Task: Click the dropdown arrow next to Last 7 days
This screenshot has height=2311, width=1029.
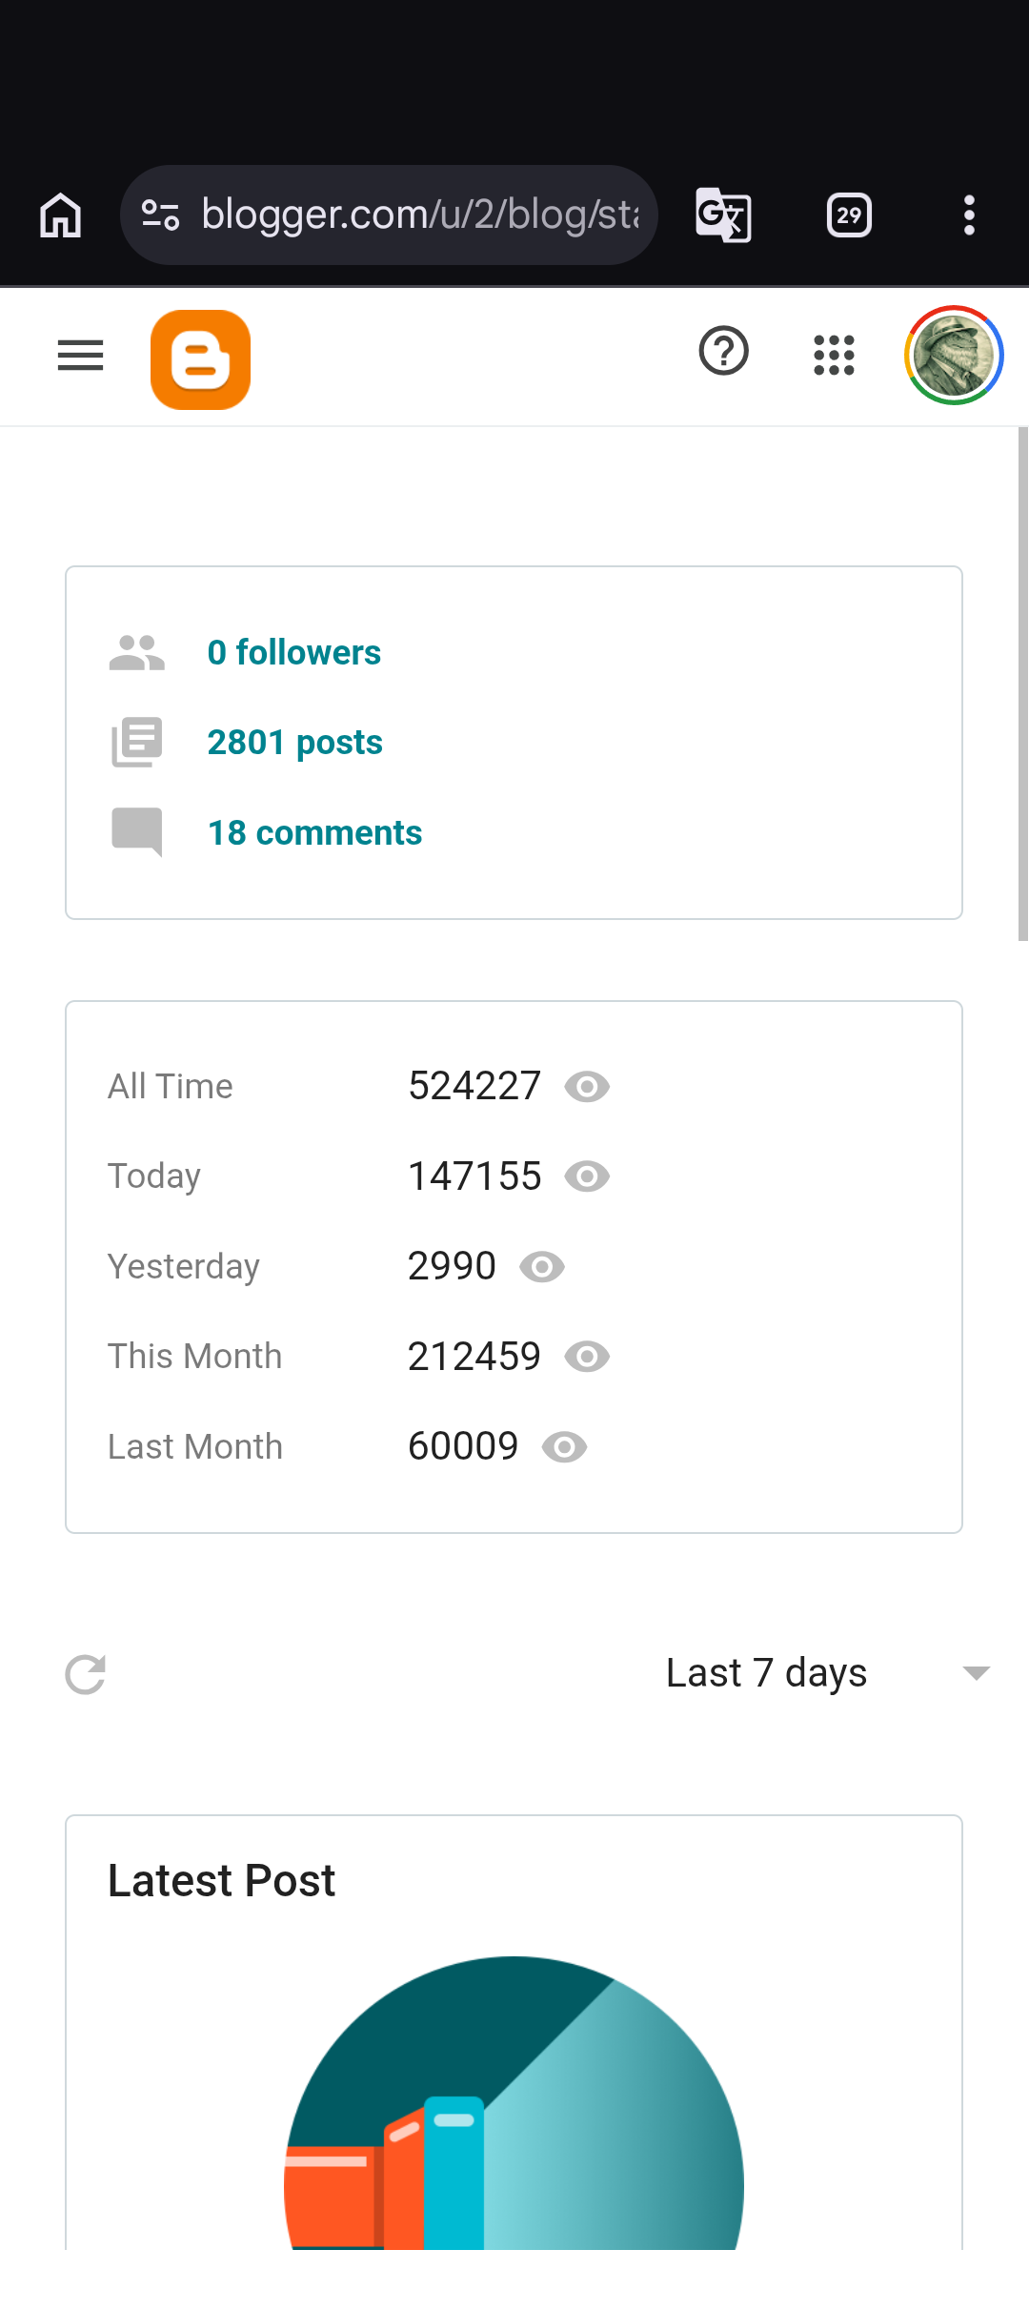Action: coord(977,1673)
